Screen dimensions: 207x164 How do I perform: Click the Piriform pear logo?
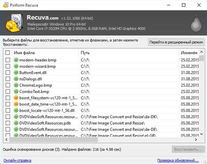196,23
